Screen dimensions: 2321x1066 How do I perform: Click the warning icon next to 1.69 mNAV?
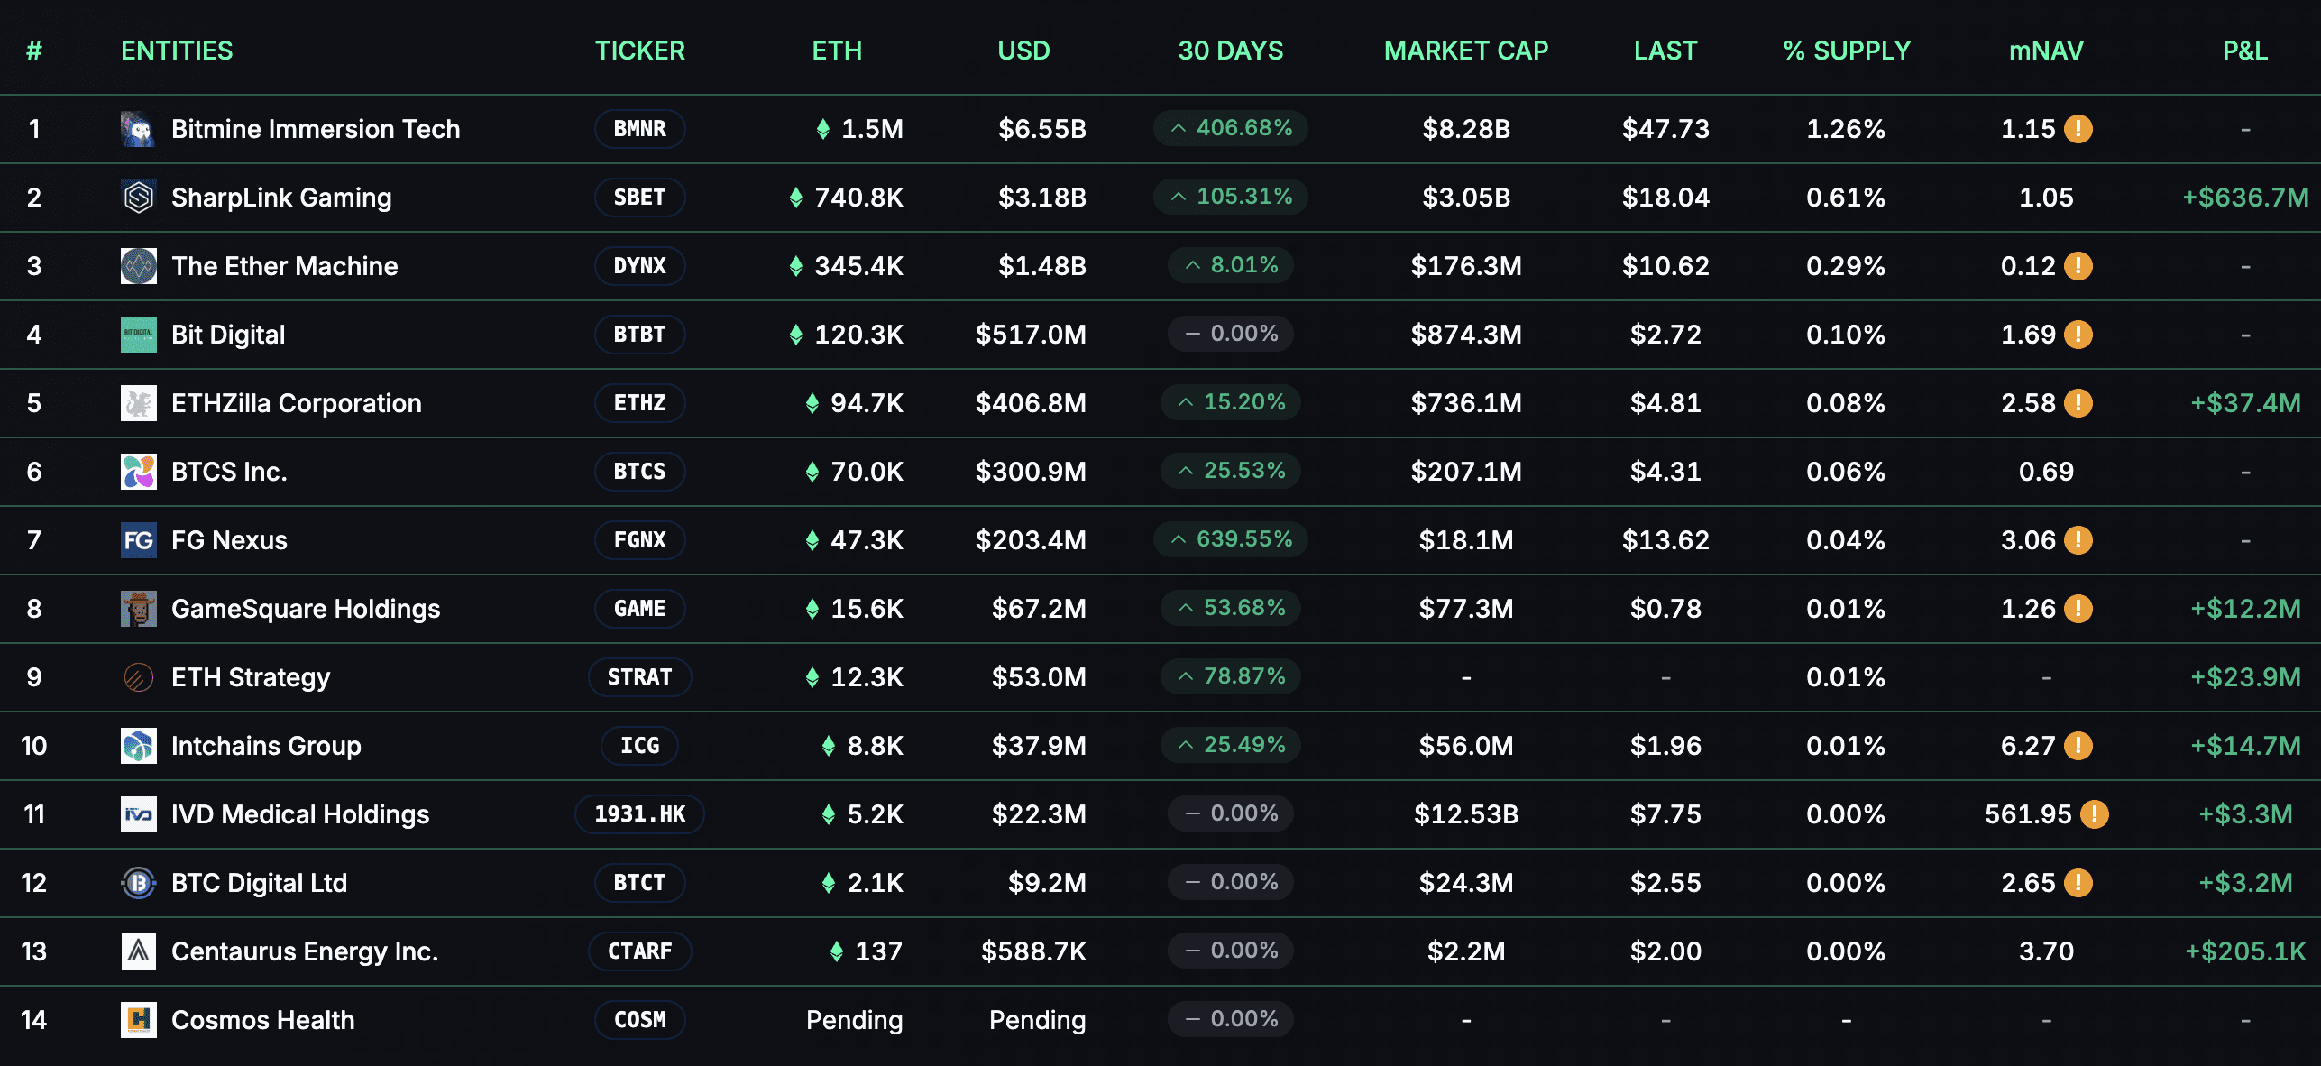click(x=2078, y=335)
